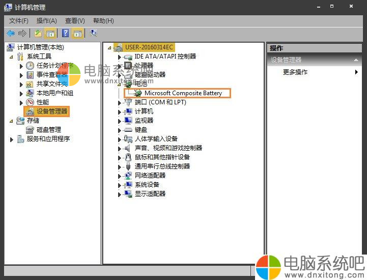Click the 系统工具 tools icon
The width and height of the screenshot is (367, 280).
pyautogui.click(x=20, y=57)
